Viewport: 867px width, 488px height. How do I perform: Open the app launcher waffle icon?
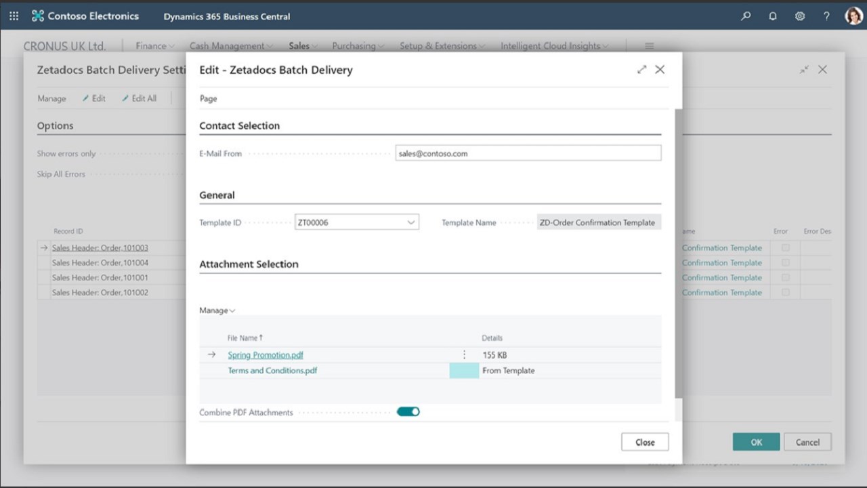click(x=14, y=16)
